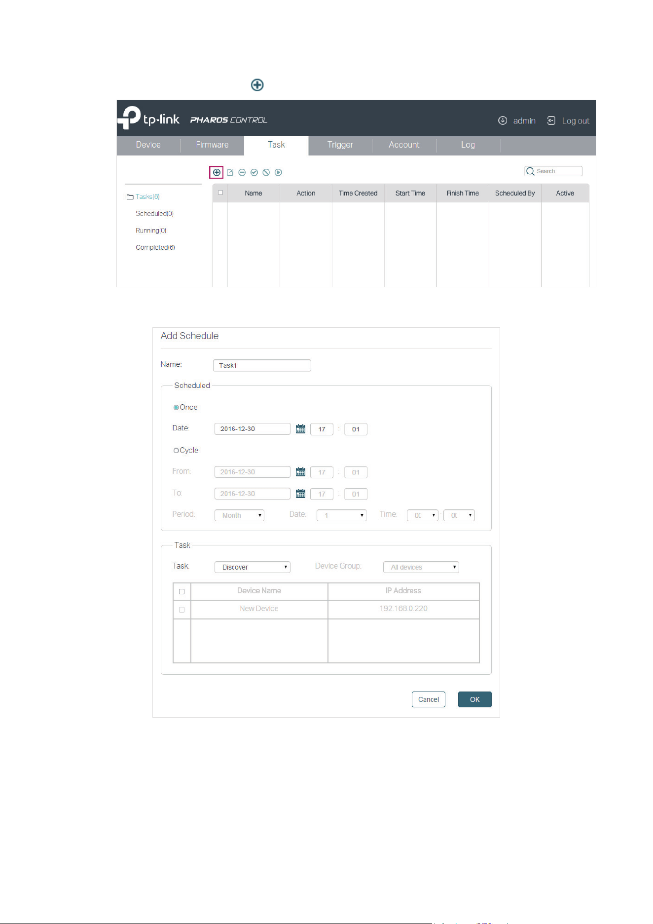
Task: Click the tp-link logo
Action: pyautogui.click(x=148, y=118)
